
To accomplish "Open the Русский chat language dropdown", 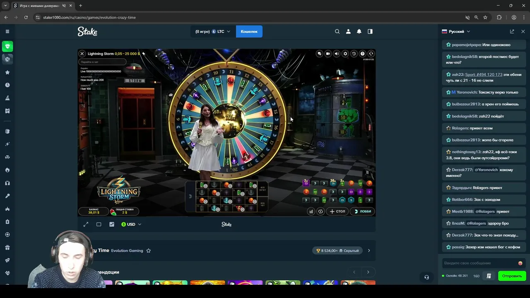I will click(456, 31).
